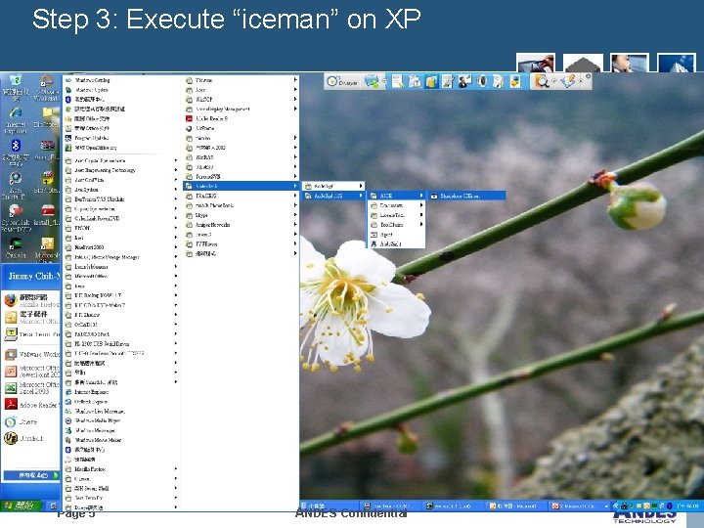Click Windows Start button on taskbar

pos(21,506)
